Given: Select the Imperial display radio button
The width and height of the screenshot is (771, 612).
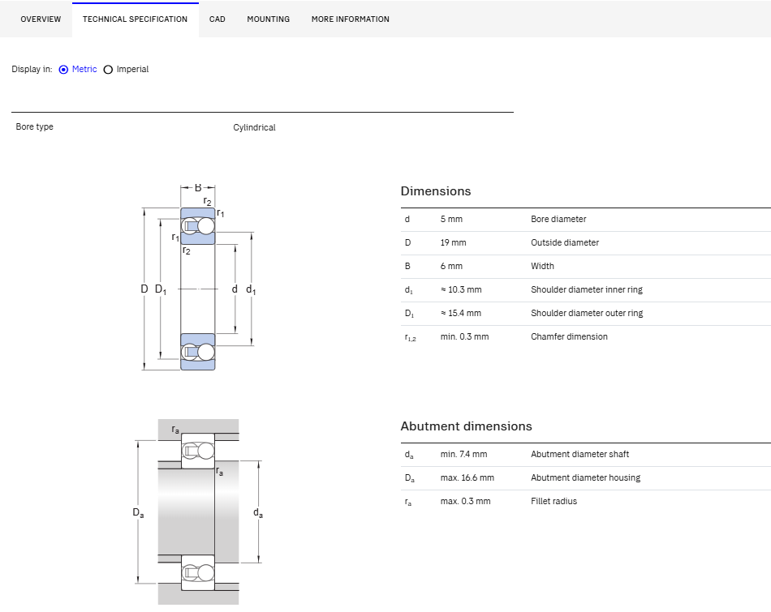Looking at the screenshot, I should (108, 70).
